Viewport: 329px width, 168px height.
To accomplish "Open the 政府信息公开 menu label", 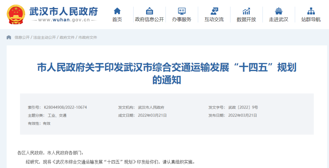I will 149,20.
